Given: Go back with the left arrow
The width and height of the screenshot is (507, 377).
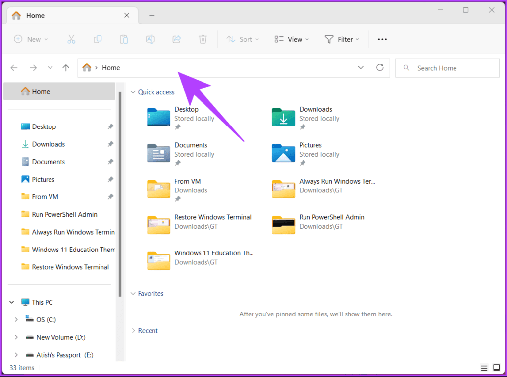Looking at the screenshot, I should [14, 68].
